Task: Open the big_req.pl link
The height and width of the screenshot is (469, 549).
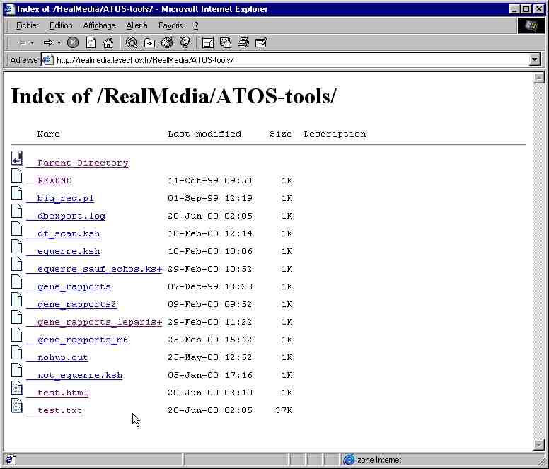Action: [66, 198]
